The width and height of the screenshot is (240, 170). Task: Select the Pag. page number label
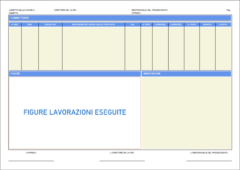tap(228, 10)
